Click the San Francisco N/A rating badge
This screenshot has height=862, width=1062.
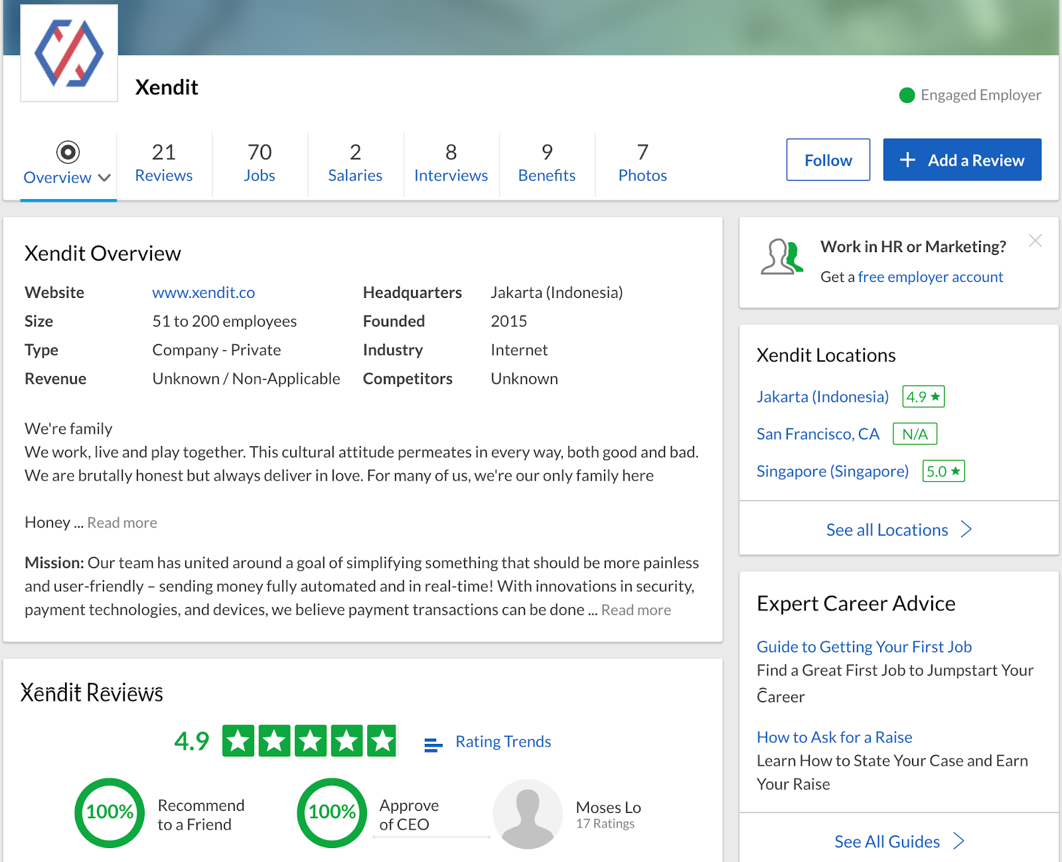(x=915, y=434)
